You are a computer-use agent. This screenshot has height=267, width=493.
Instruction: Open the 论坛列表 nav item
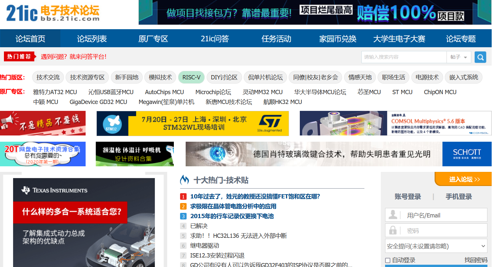[x=92, y=39]
